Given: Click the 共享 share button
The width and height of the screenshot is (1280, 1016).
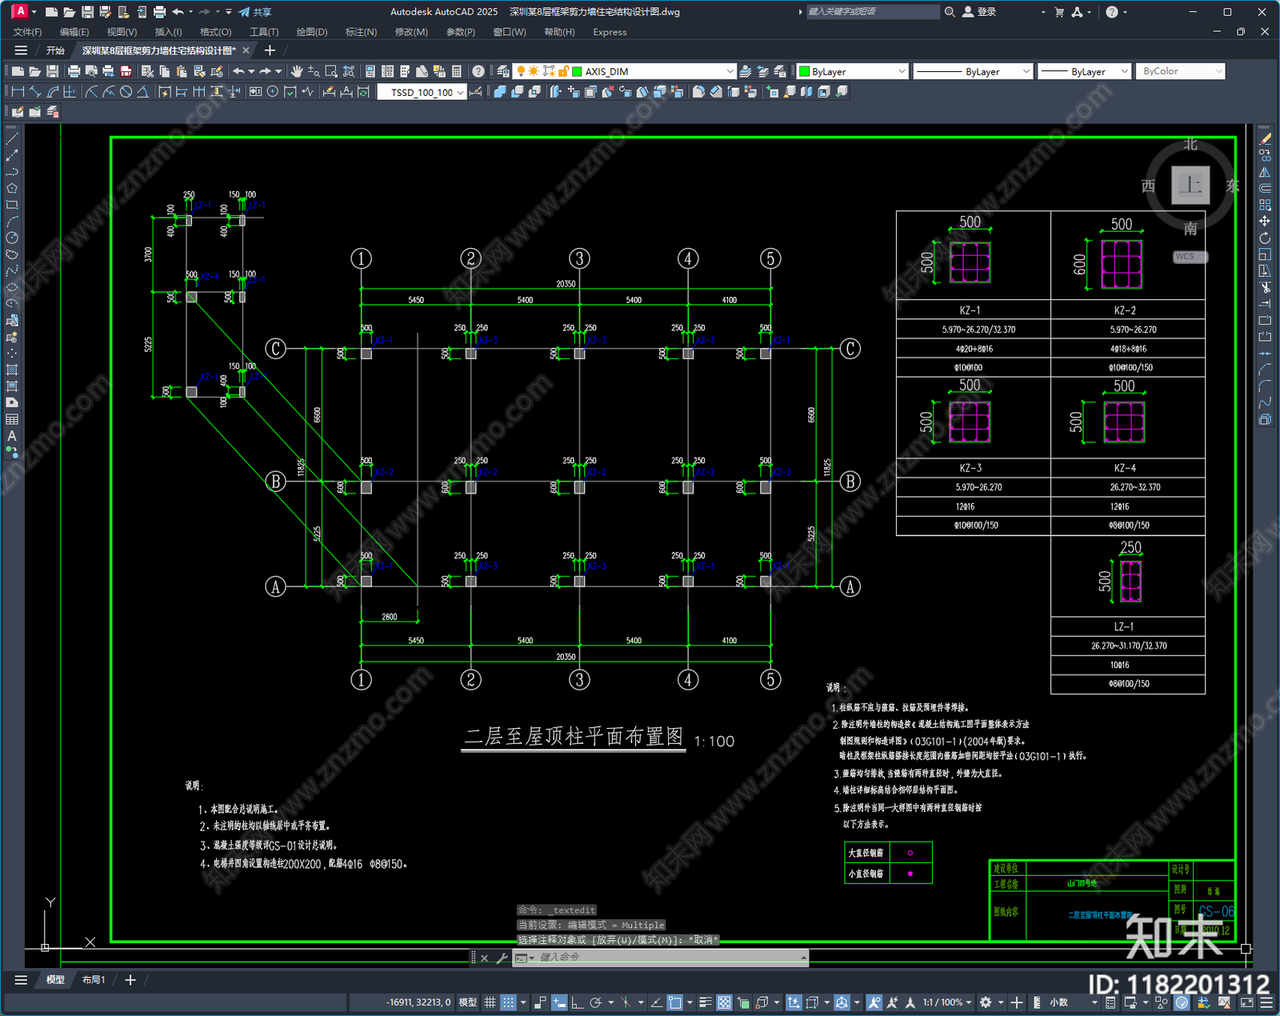Looking at the screenshot, I should coord(256,12).
